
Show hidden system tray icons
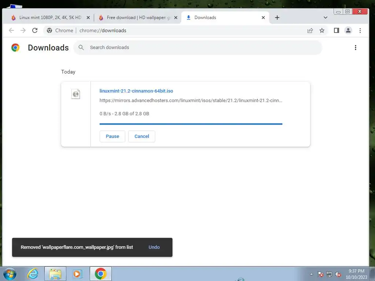click(x=311, y=274)
